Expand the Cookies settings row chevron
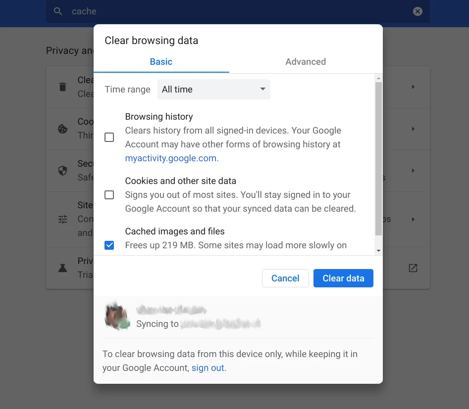 click(413, 128)
